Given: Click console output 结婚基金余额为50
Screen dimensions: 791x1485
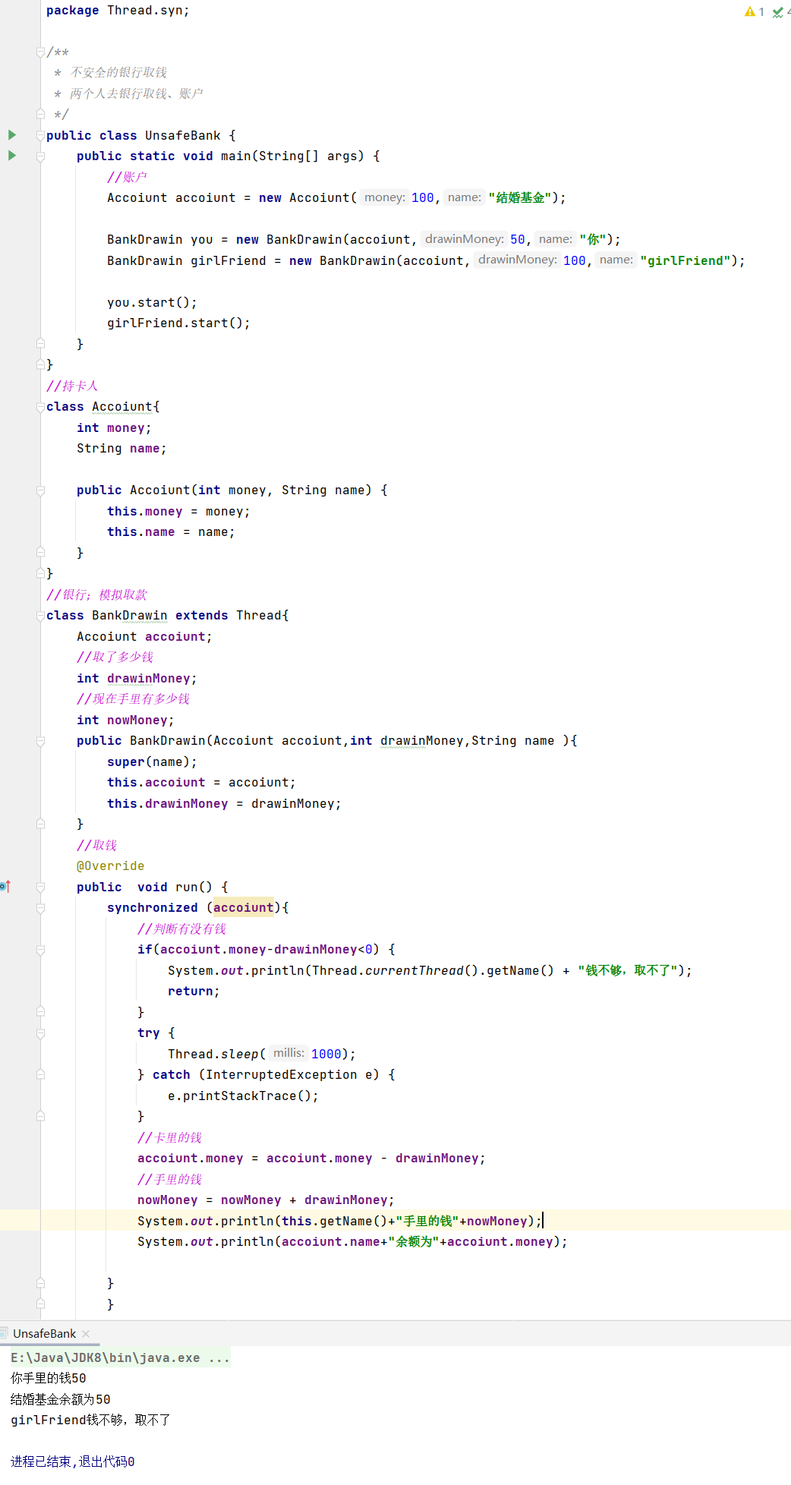Looking at the screenshot, I should click(x=61, y=1399).
